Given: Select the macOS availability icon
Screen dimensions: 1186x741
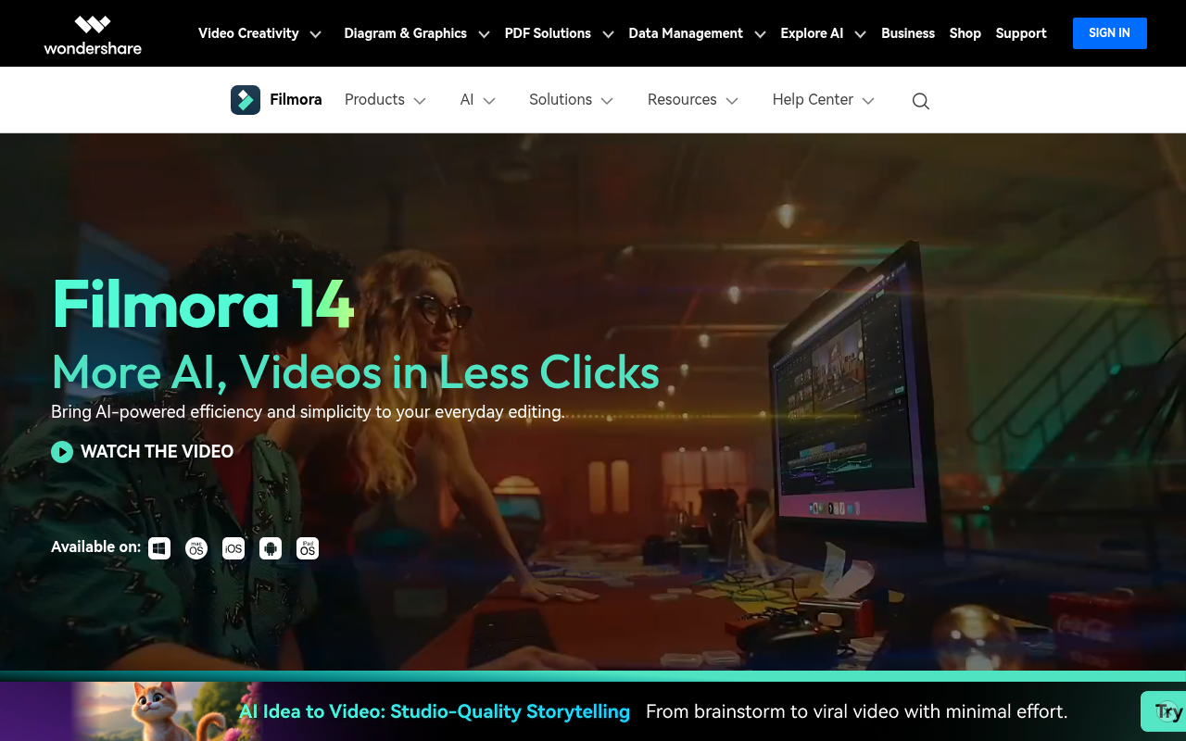Looking at the screenshot, I should (196, 547).
